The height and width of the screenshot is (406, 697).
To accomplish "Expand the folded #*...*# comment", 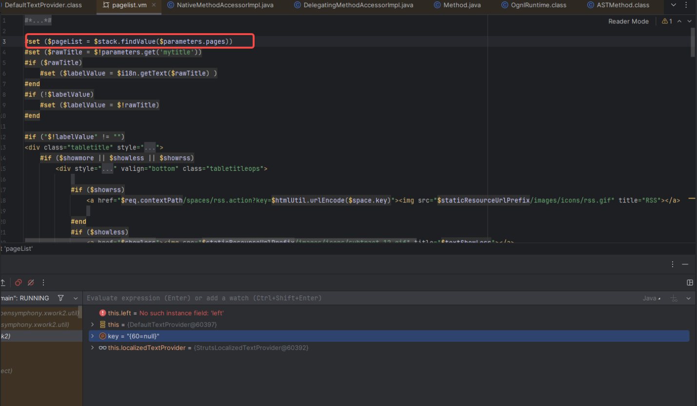I will [38, 20].
